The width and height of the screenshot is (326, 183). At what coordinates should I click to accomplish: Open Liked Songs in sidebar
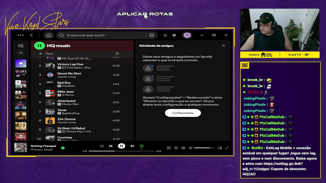click(21, 63)
